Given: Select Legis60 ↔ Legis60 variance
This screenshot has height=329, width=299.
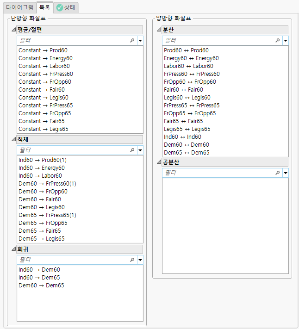Looking at the screenshot, I should coord(225,98).
